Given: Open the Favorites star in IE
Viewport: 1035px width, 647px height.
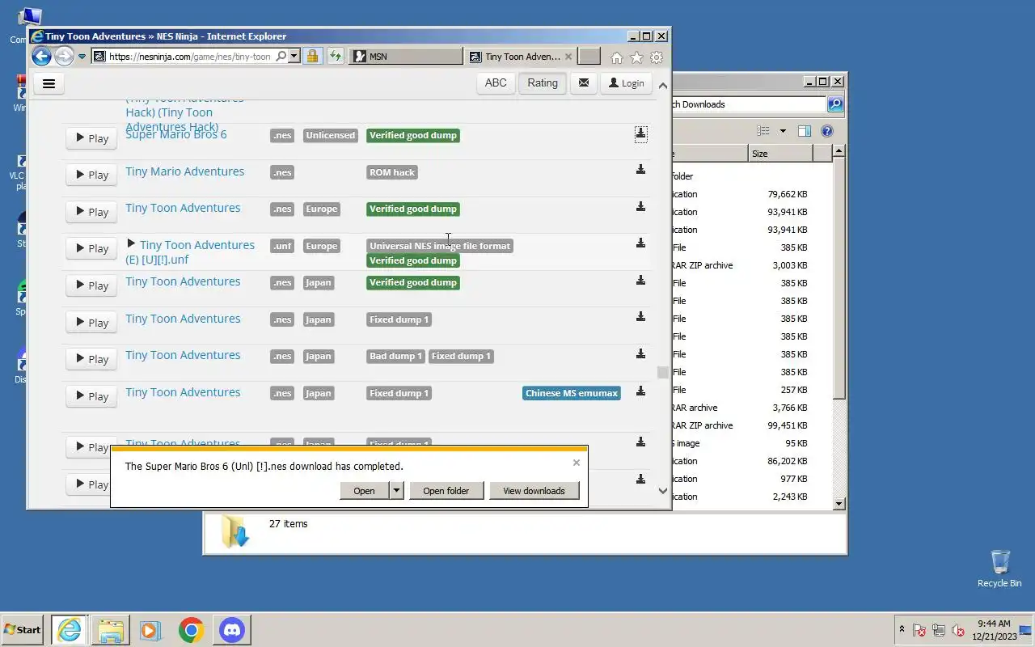Looking at the screenshot, I should point(636,57).
